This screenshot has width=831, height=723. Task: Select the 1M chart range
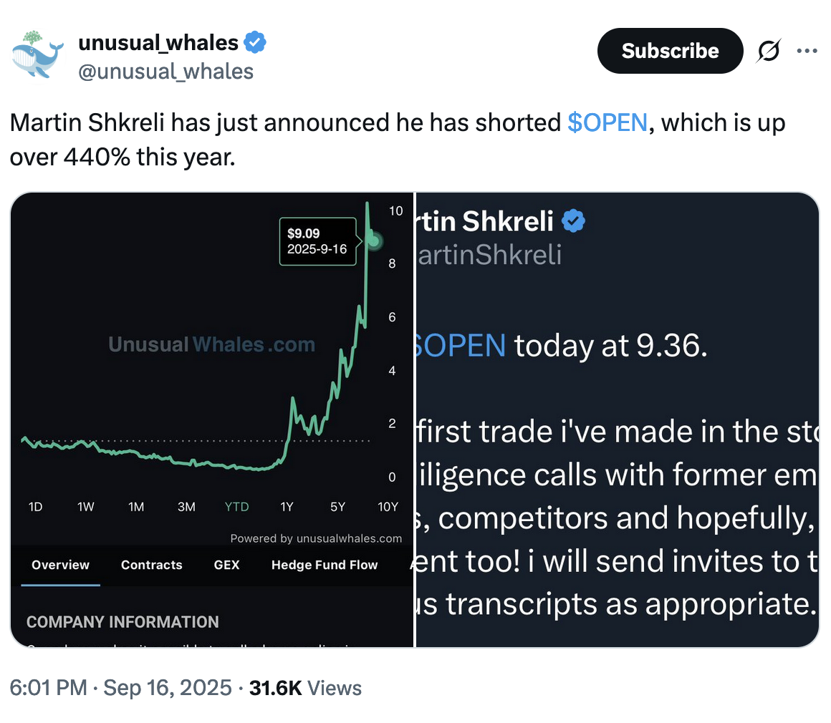(136, 507)
